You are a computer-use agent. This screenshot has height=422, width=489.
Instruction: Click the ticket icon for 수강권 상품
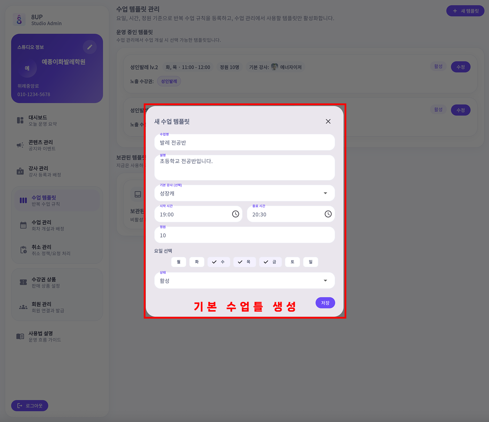click(23, 282)
